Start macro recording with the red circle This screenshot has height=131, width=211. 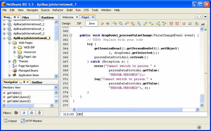tap(184, 24)
